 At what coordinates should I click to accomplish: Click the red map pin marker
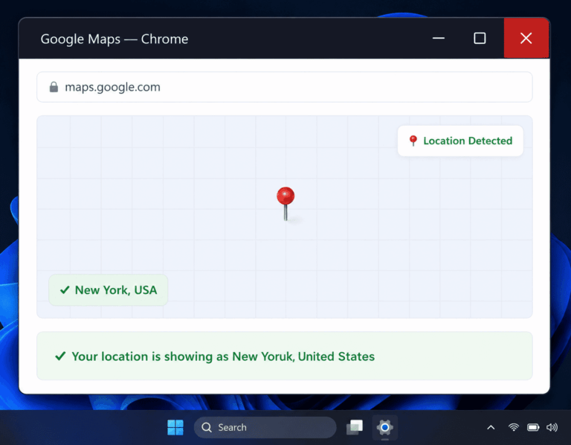[x=285, y=204]
